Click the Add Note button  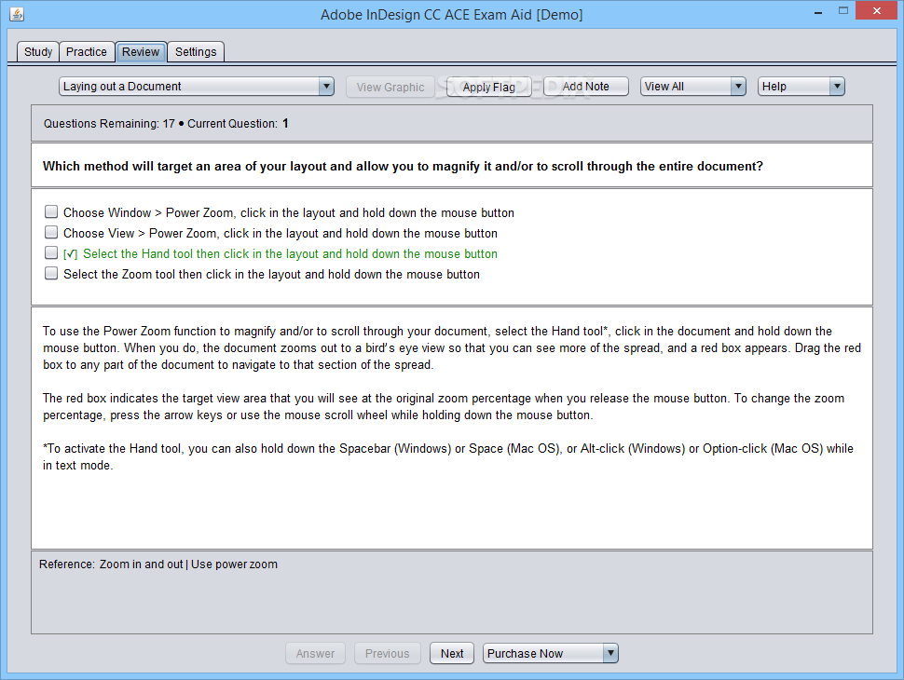tap(586, 87)
